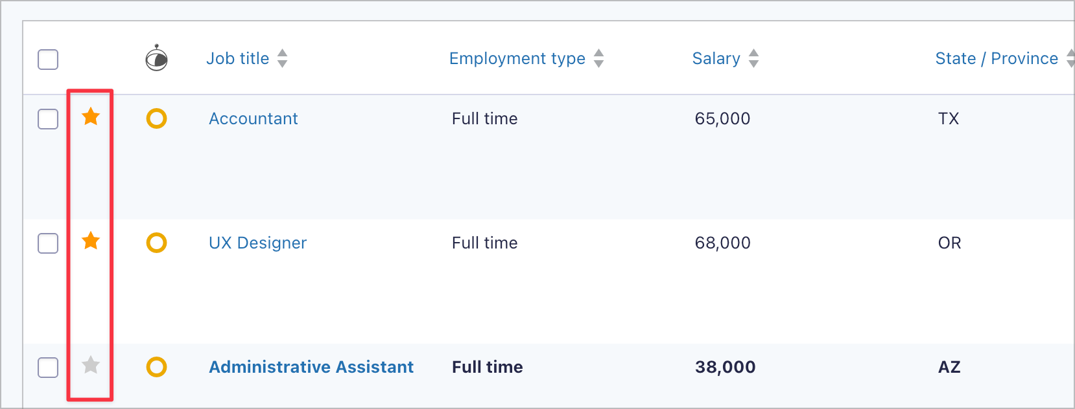Select the Administrative Assistant row checkbox
This screenshot has height=409, width=1075.
48,368
